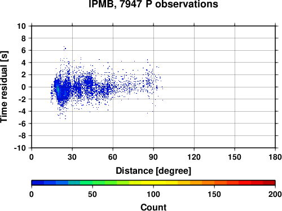Click the x-axis tick label 120

(x=194, y=157)
